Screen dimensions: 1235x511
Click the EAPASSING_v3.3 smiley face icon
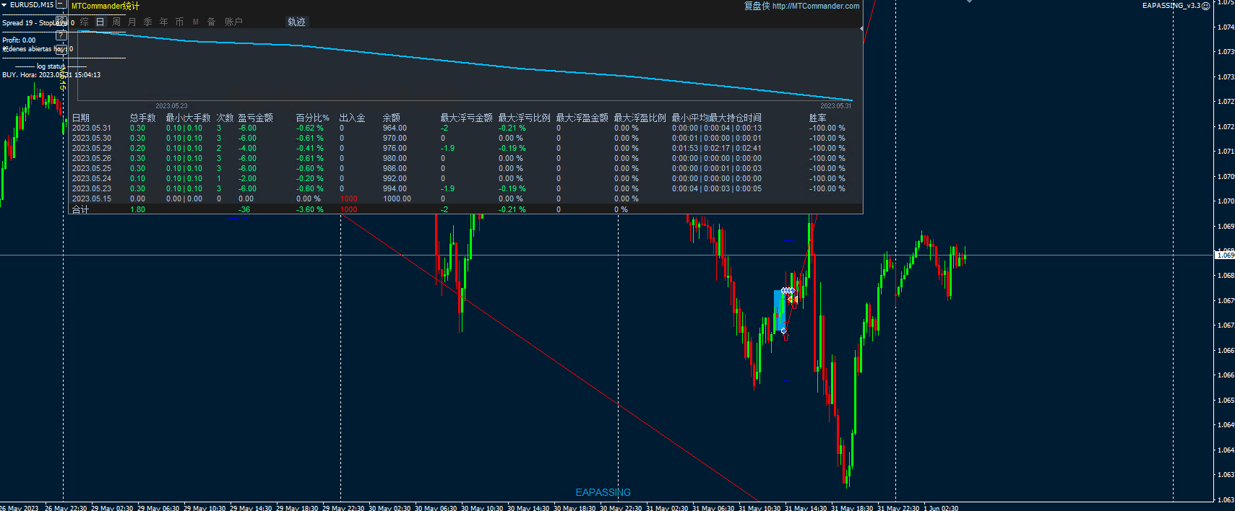click(x=1205, y=6)
